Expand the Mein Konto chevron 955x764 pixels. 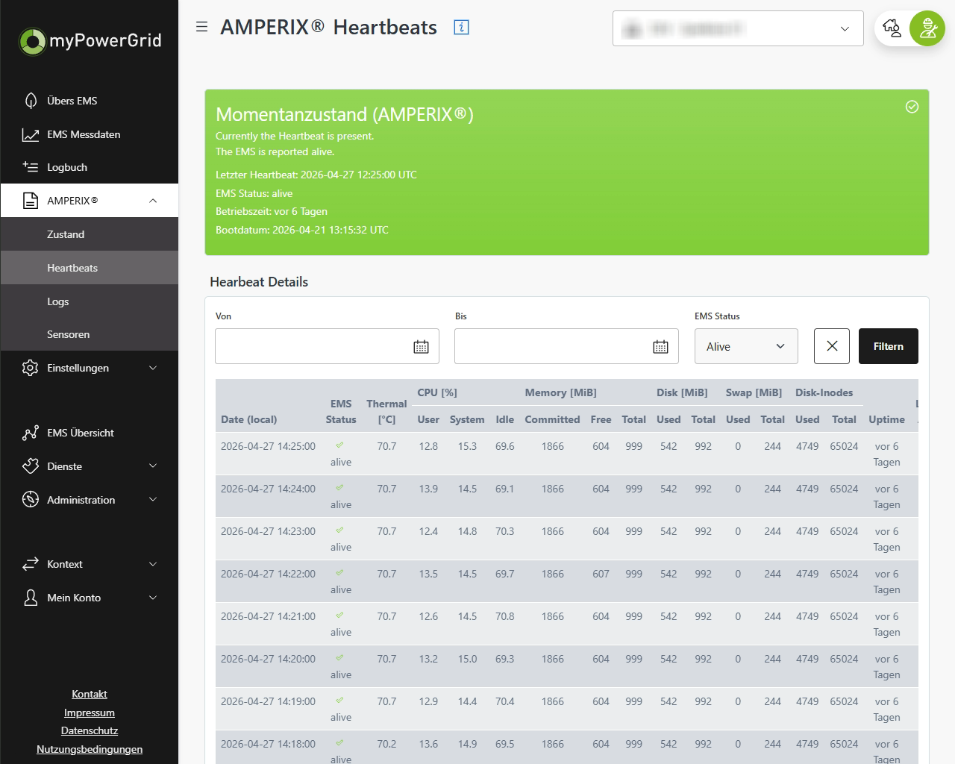(x=153, y=598)
